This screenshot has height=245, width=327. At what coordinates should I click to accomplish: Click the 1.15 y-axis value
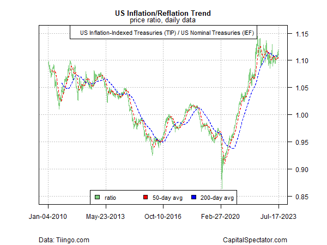click(x=302, y=34)
